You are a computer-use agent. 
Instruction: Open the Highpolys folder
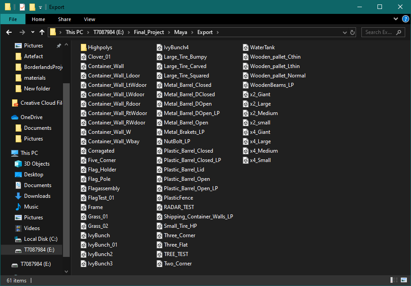(x=100, y=47)
